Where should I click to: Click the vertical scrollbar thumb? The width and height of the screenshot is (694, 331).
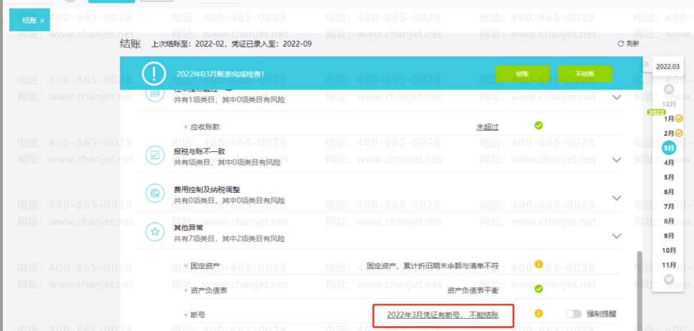640,290
